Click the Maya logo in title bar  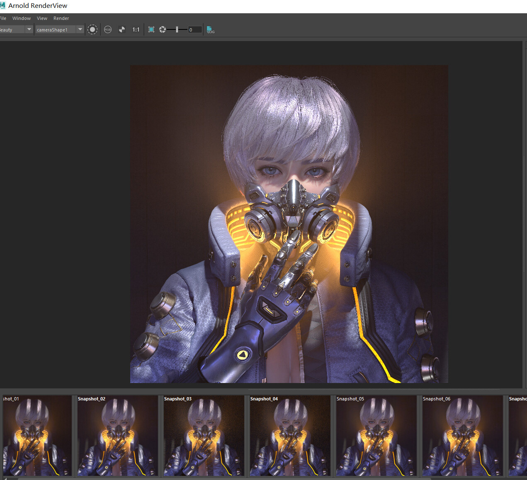pos(3,5)
